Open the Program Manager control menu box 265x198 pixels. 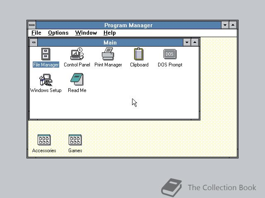(x=32, y=25)
